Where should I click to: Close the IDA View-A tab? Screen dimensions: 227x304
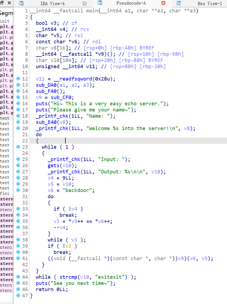[85, 4]
